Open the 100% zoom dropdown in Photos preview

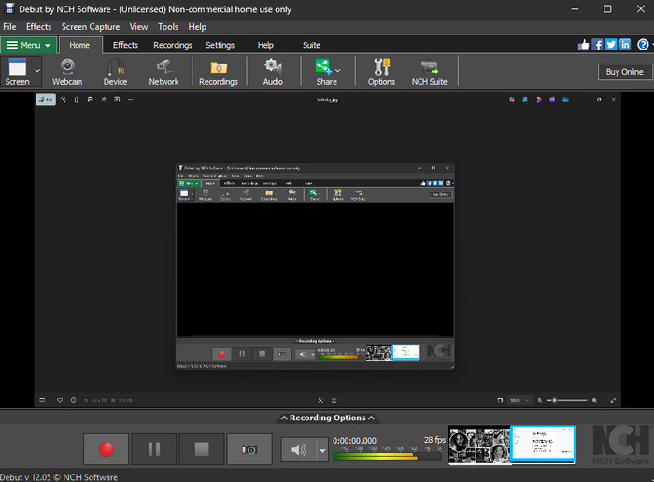point(519,401)
